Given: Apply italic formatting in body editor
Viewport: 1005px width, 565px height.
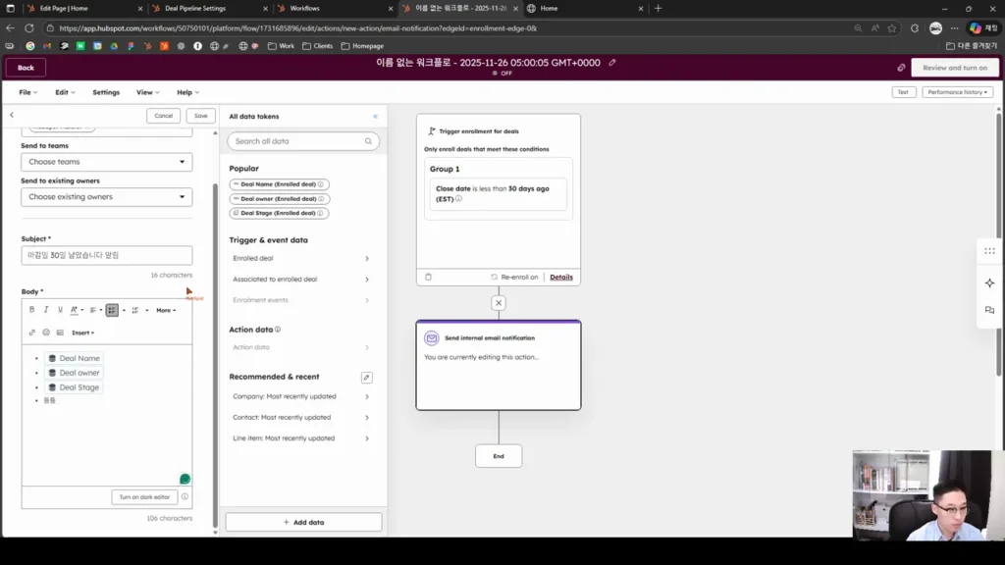Looking at the screenshot, I should click(46, 310).
